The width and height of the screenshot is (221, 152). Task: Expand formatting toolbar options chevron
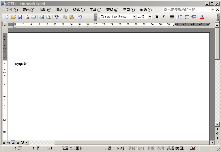pyautogui.click(x=218, y=17)
